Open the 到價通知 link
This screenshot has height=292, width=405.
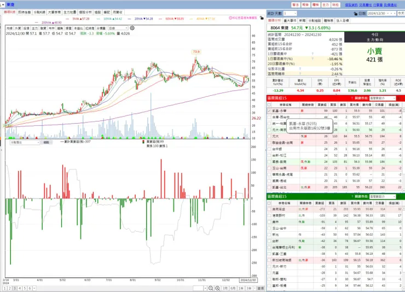(390, 5)
